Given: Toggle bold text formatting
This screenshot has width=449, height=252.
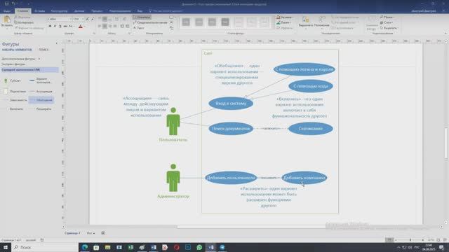Looking at the screenshot, I should (x=50, y=27).
